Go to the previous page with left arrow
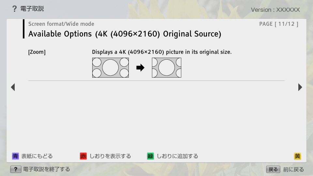Image resolution: width=313 pixels, height=176 pixels. pos(13,87)
